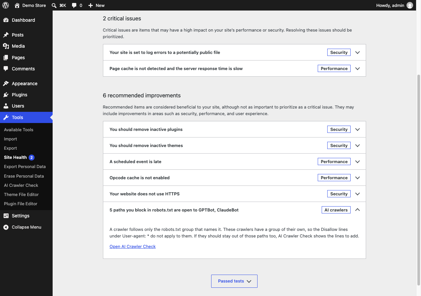Click the Posts pushpin icon
The image size is (421, 296).
[6, 35]
